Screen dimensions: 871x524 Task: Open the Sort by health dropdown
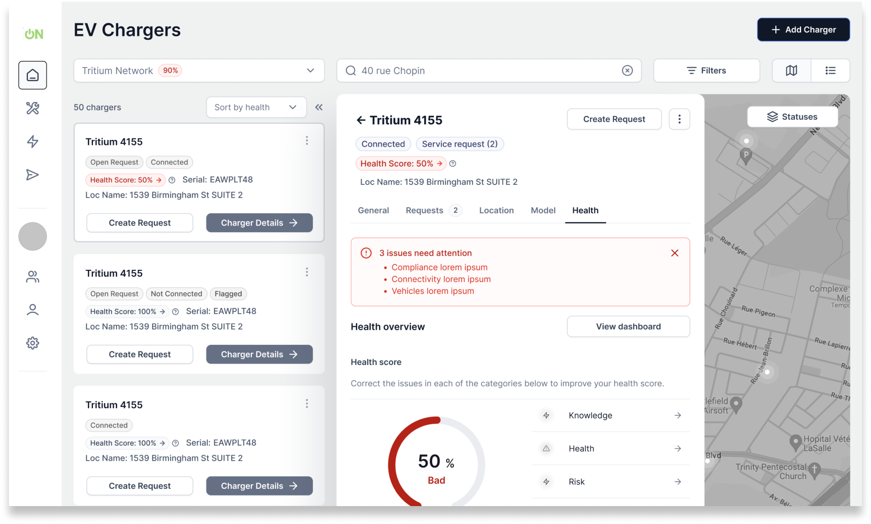(256, 107)
